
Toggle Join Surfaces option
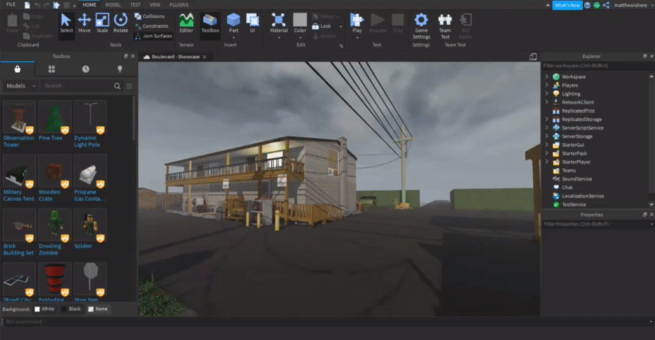click(153, 36)
